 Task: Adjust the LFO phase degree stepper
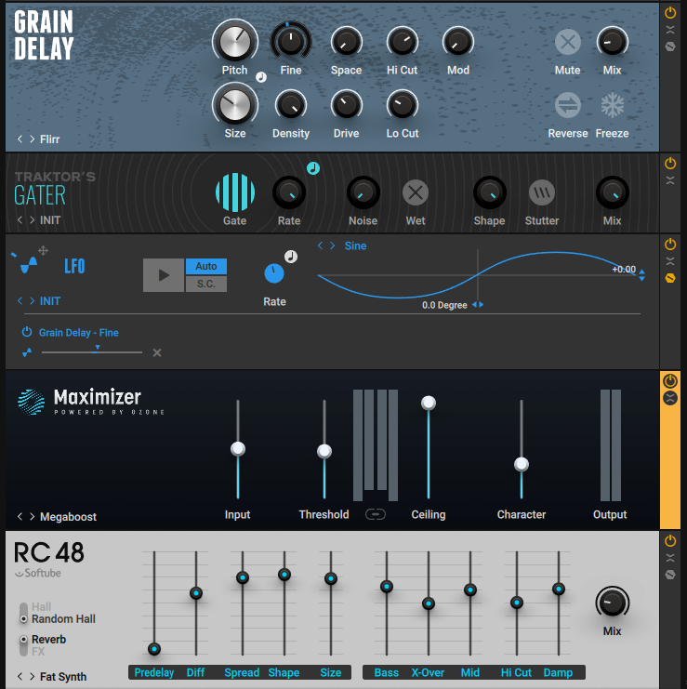click(x=478, y=304)
